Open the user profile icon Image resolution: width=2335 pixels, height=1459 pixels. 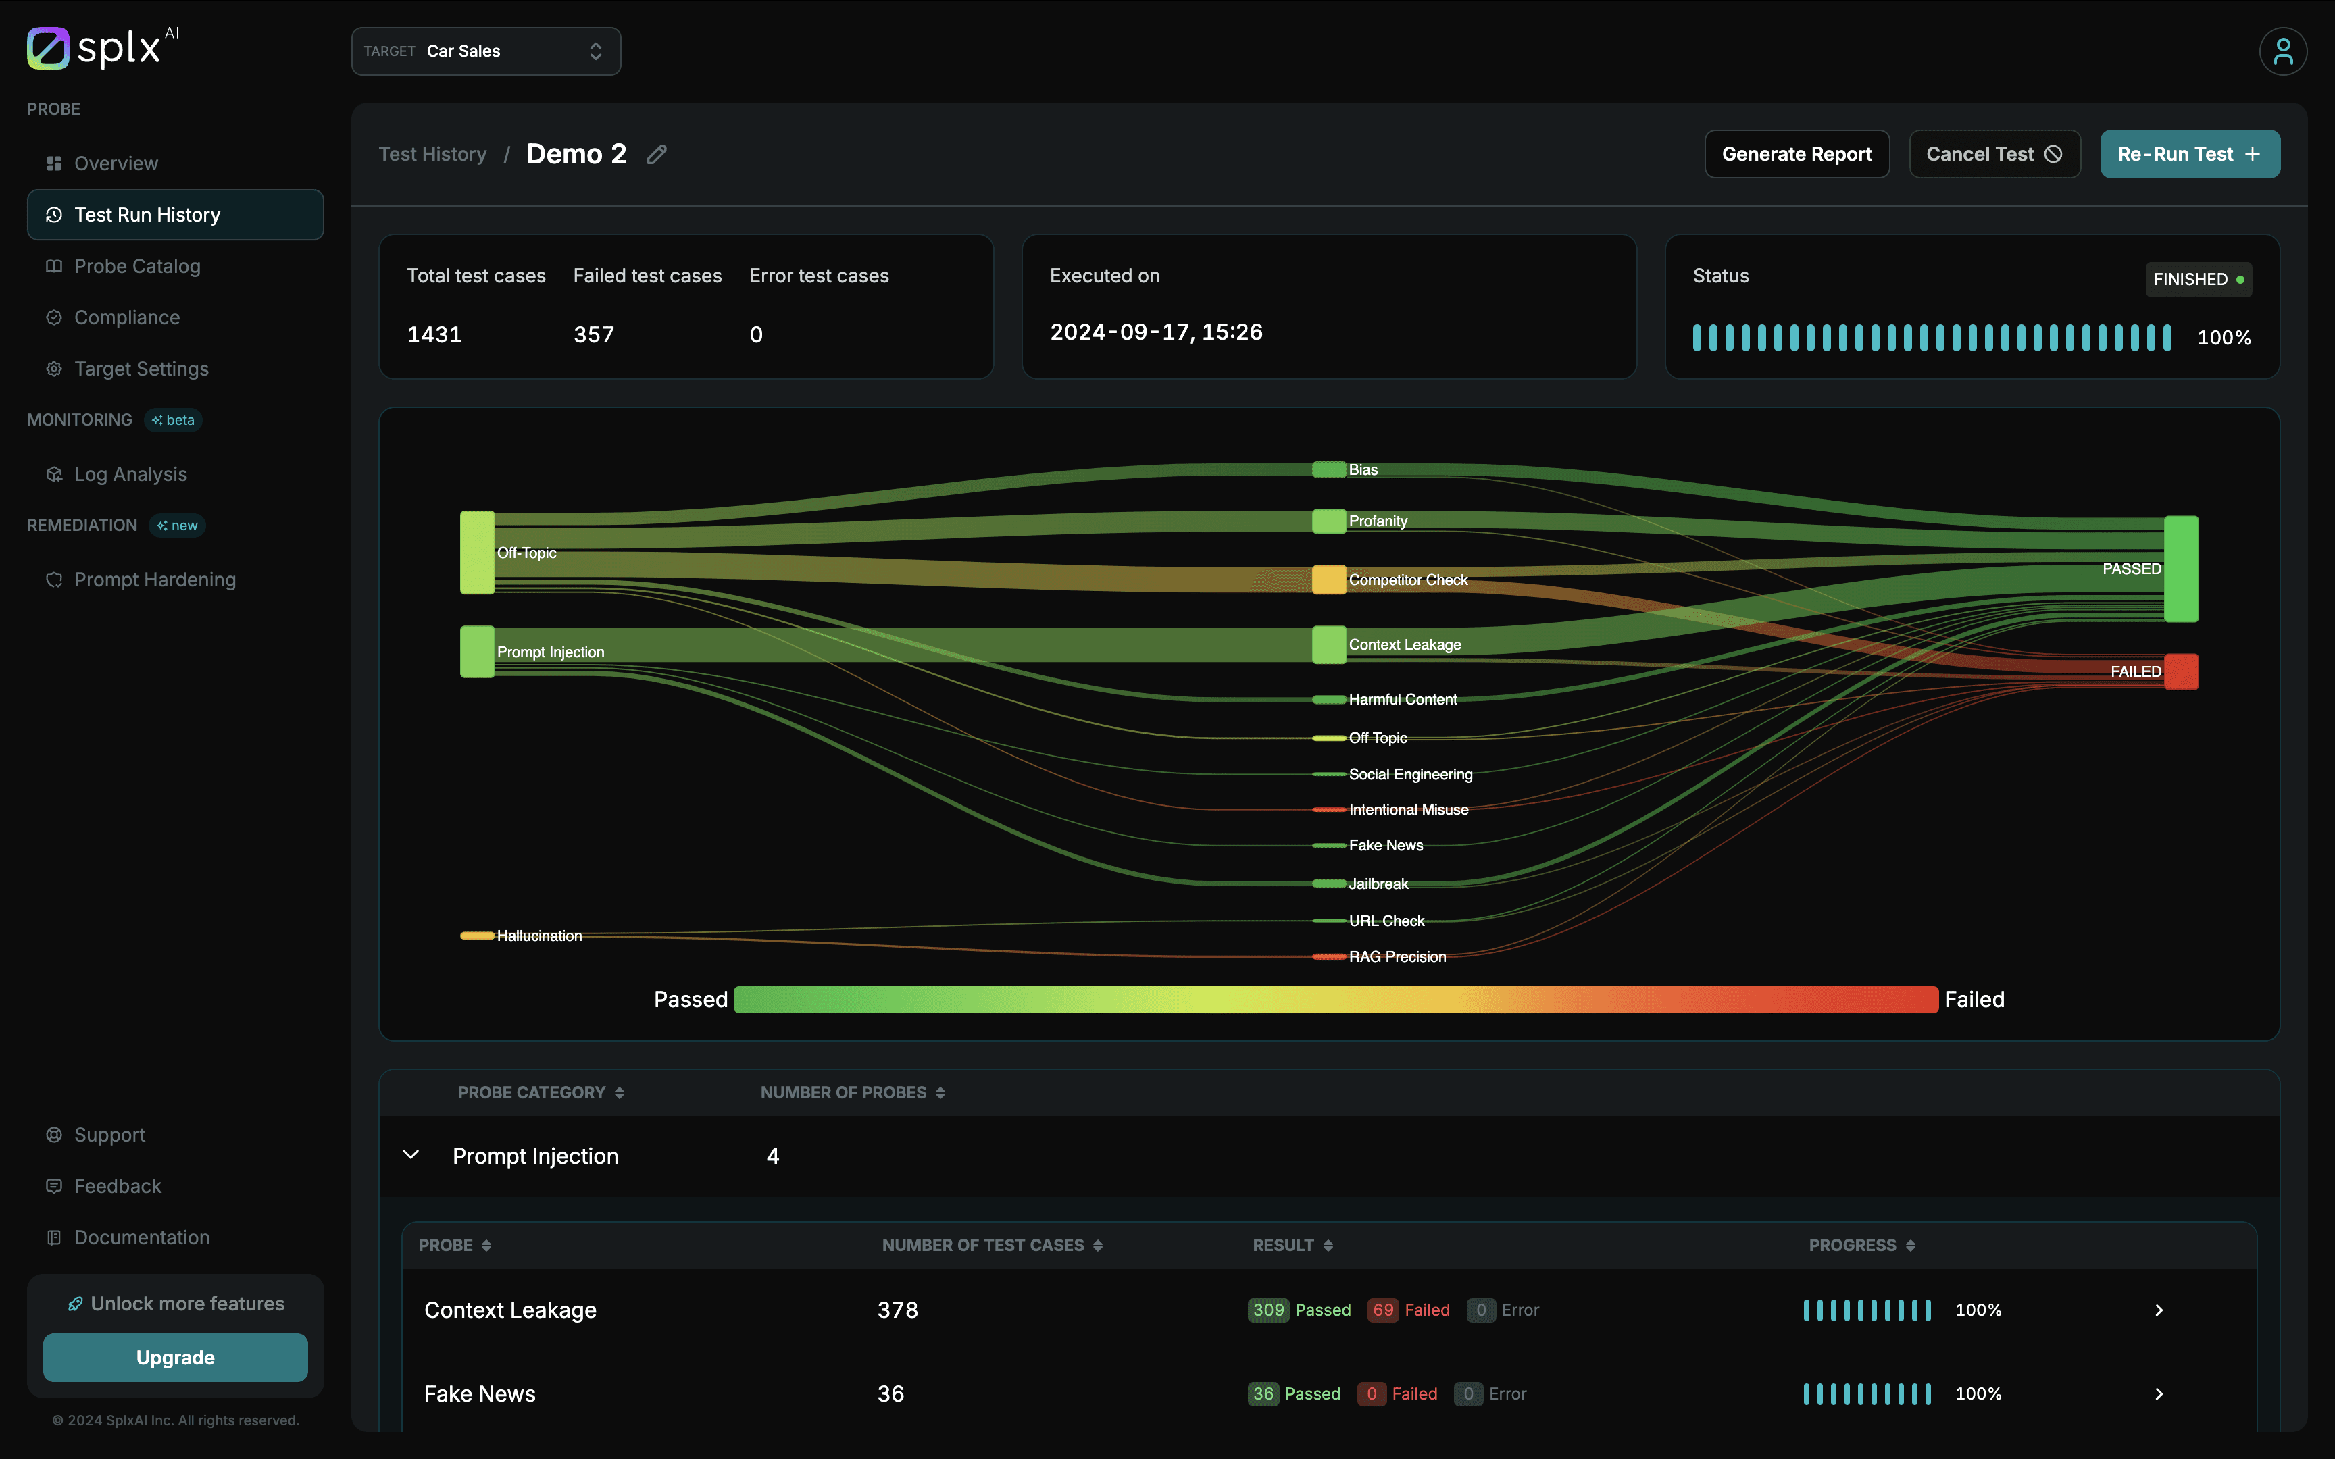(x=2283, y=50)
